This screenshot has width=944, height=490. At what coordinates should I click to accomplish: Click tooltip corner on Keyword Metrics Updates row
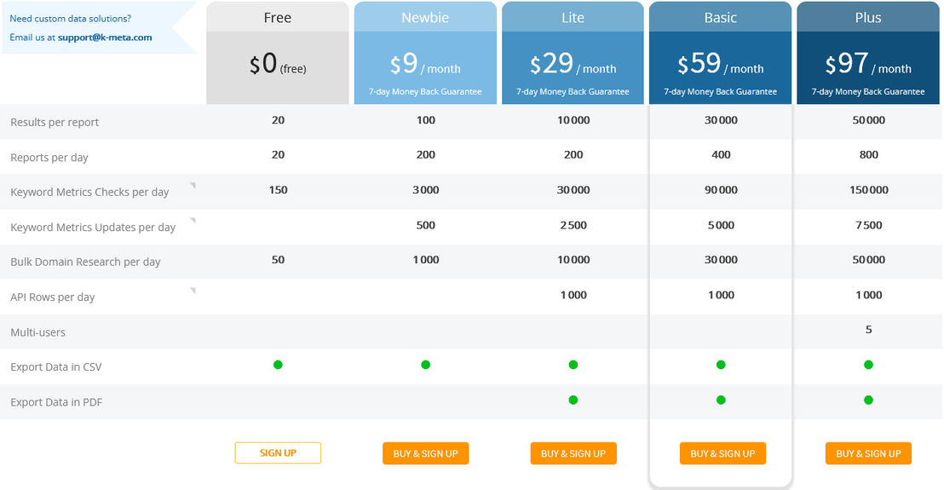coord(193,221)
